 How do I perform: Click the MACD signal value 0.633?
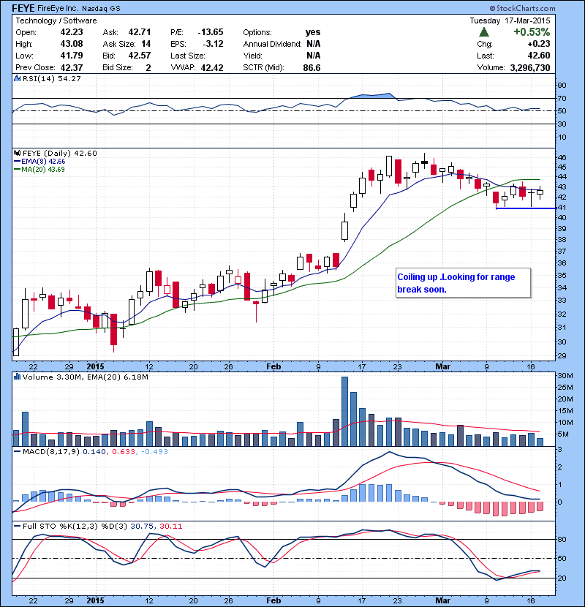click(124, 451)
